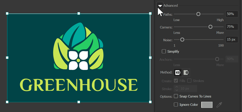Increase Stroke with the up stepper arrow
The width and height of the screenshot is (242, 112).
click(177, 87)
